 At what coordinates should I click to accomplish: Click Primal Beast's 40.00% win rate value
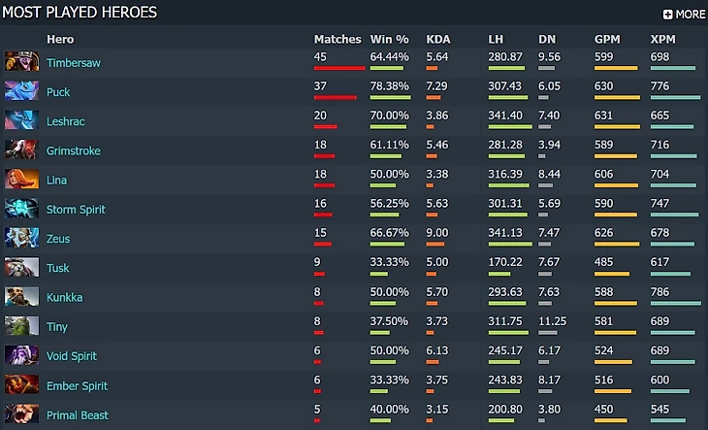(390, 410)
